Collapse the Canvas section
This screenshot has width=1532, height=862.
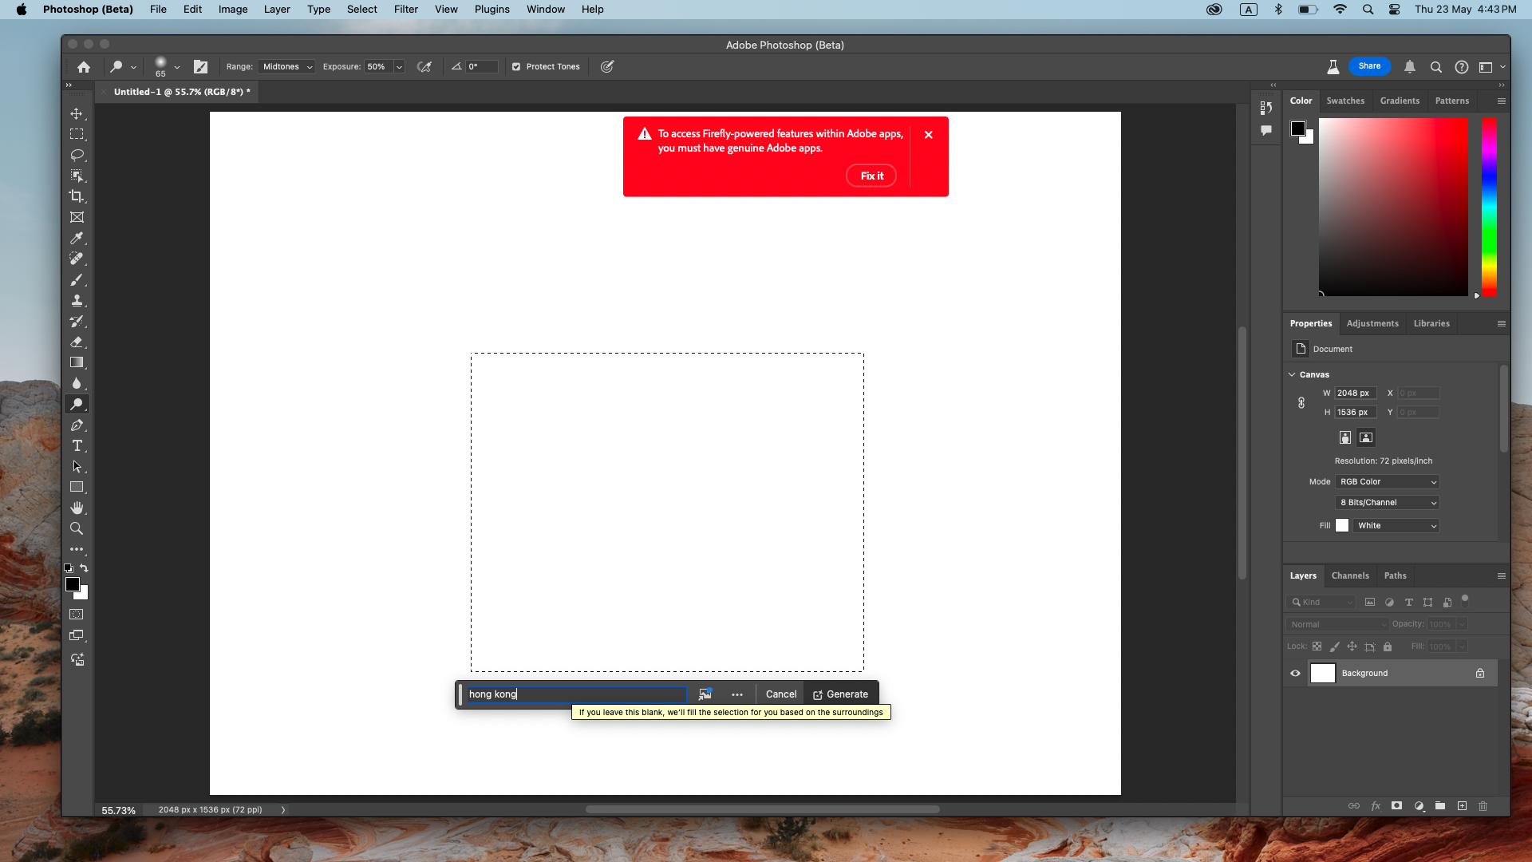coord(1292,374)
